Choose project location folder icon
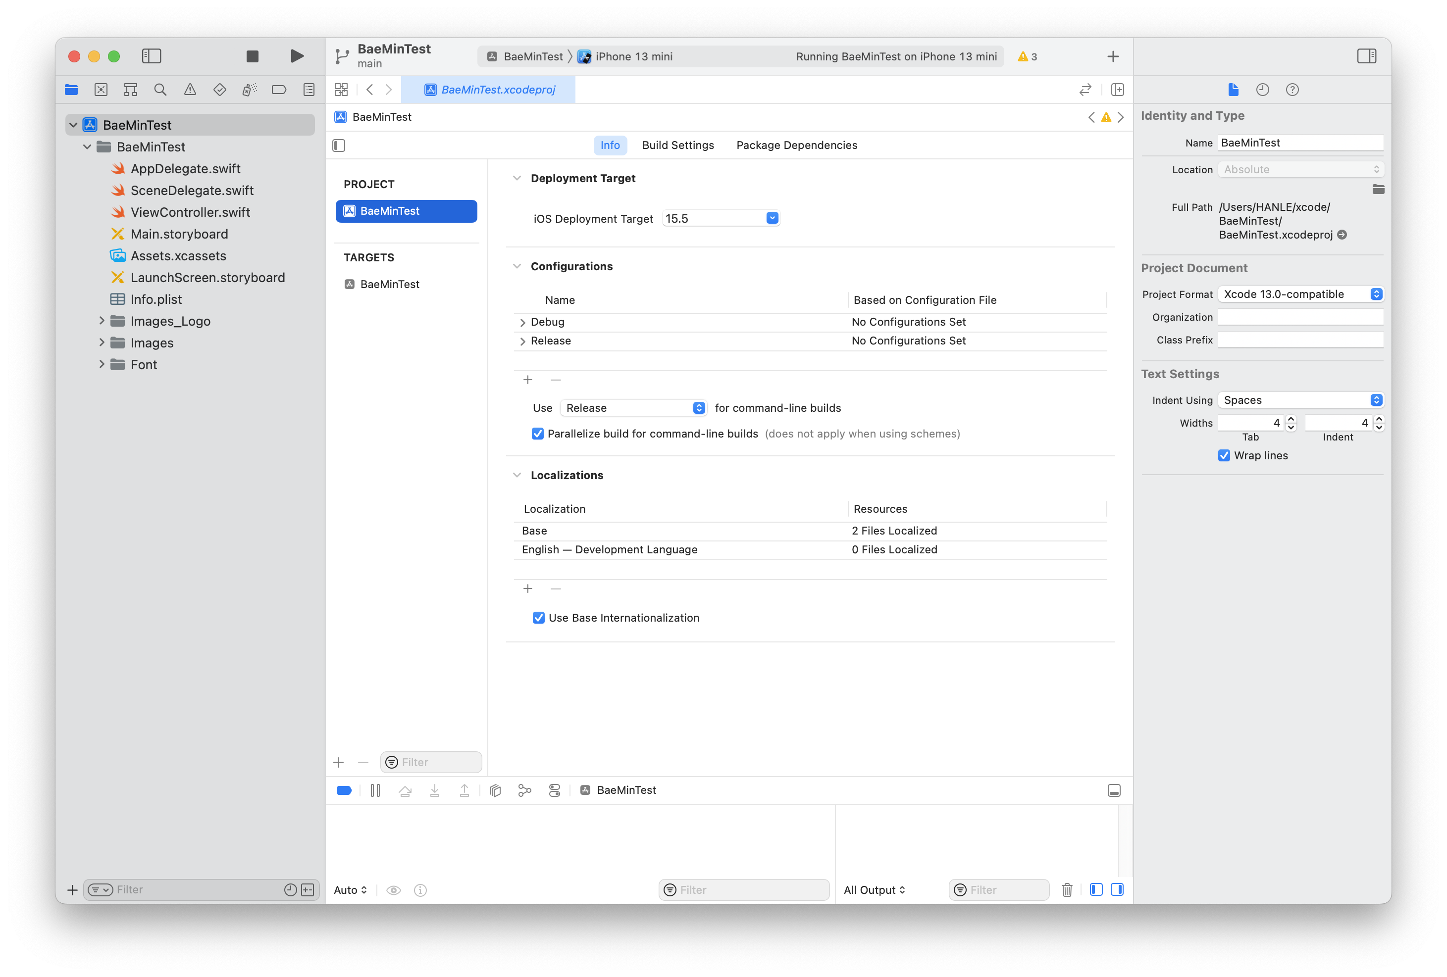Screen dimensions: 1447x977 pos(1378,189)
